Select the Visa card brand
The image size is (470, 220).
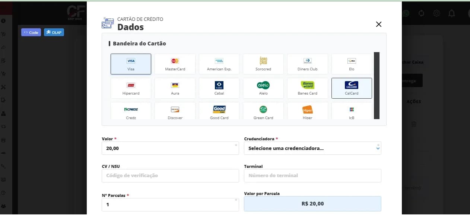(x=131, y=64)
